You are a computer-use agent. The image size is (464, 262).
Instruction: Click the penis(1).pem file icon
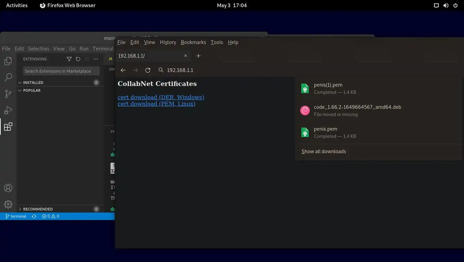tap(305, 88)
